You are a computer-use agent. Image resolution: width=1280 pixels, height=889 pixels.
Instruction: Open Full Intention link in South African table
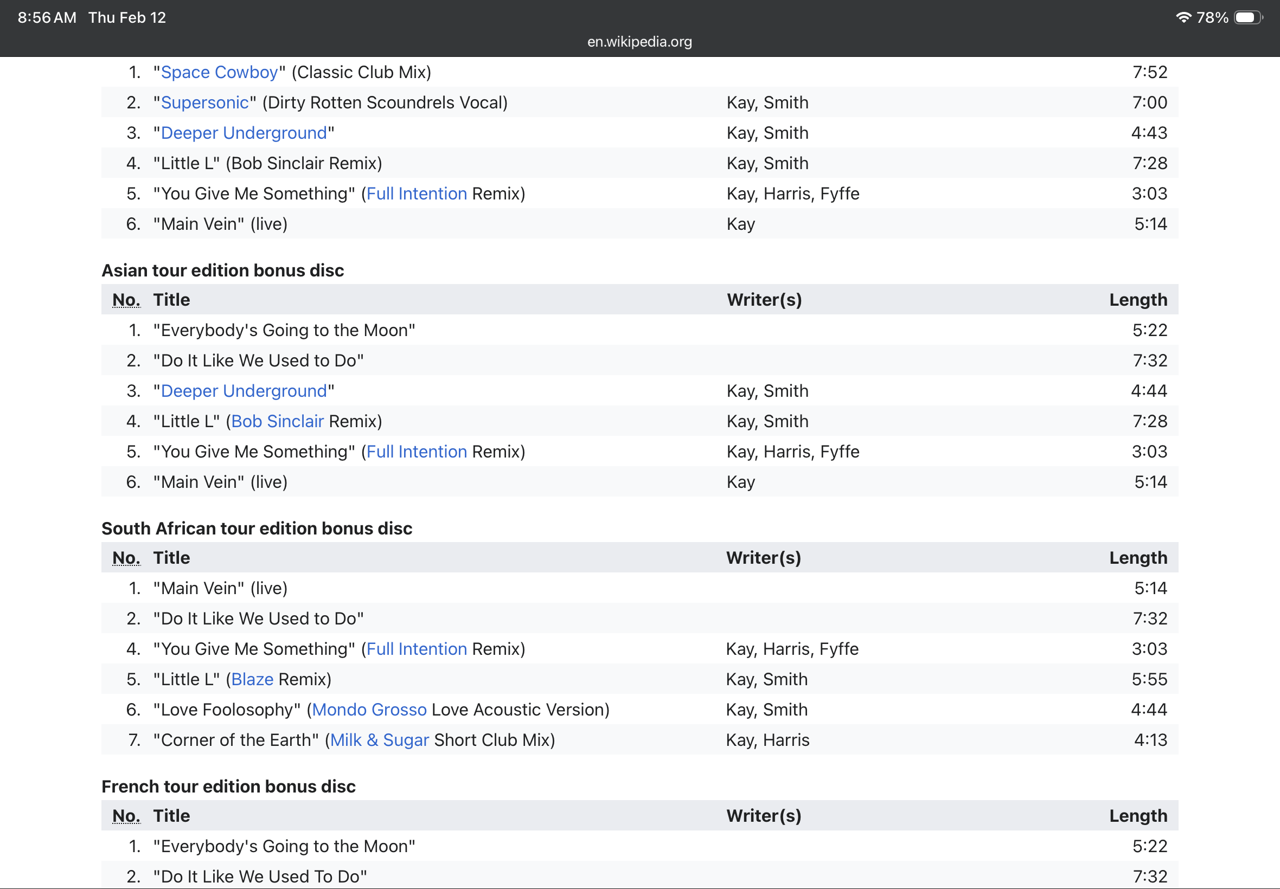(416, 649)
